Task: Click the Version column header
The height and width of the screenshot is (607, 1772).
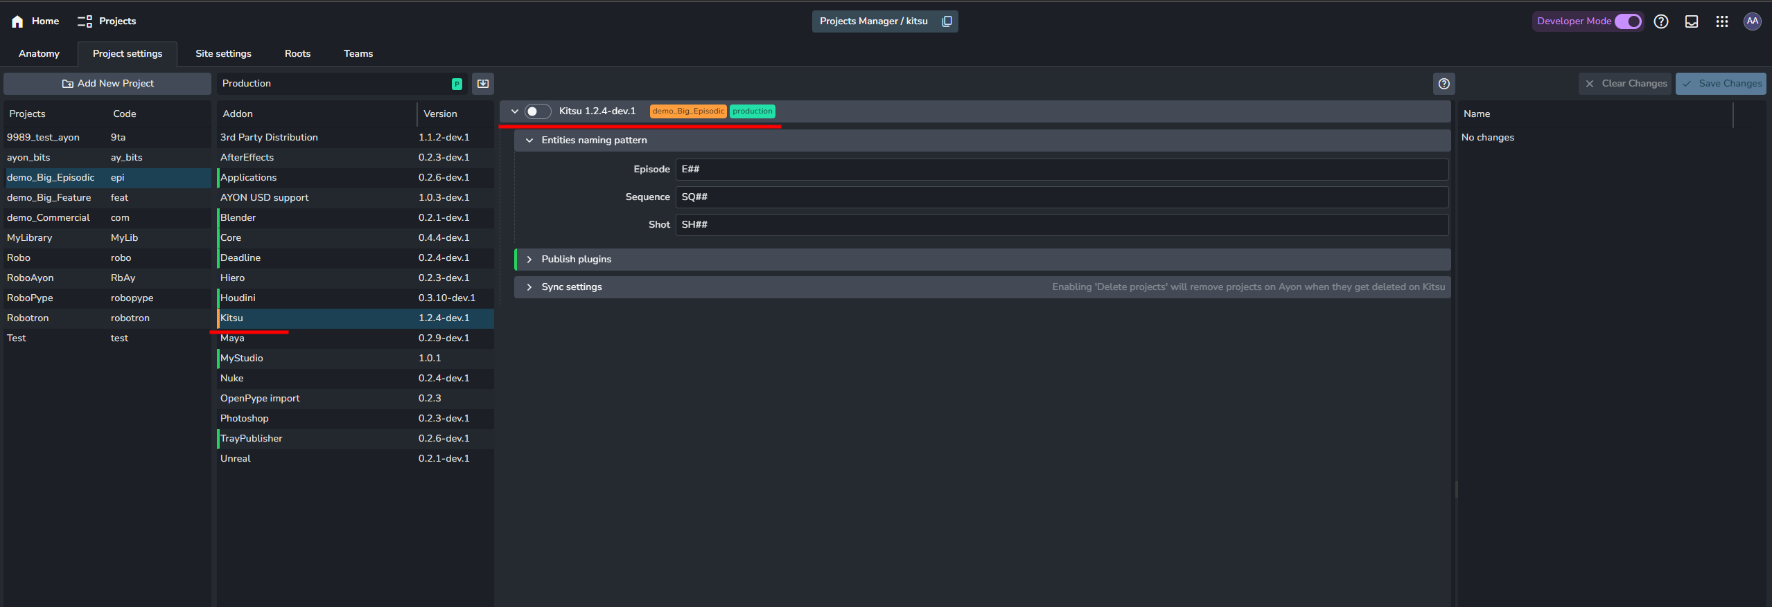Action: (x=456, y=114)
